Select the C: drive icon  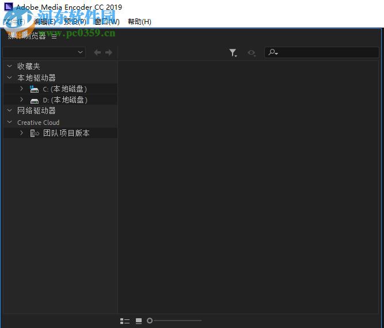(x=34, y=89)
